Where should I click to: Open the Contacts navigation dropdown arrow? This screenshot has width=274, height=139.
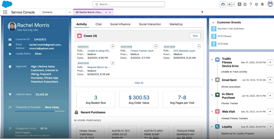[x=70, y=12]
